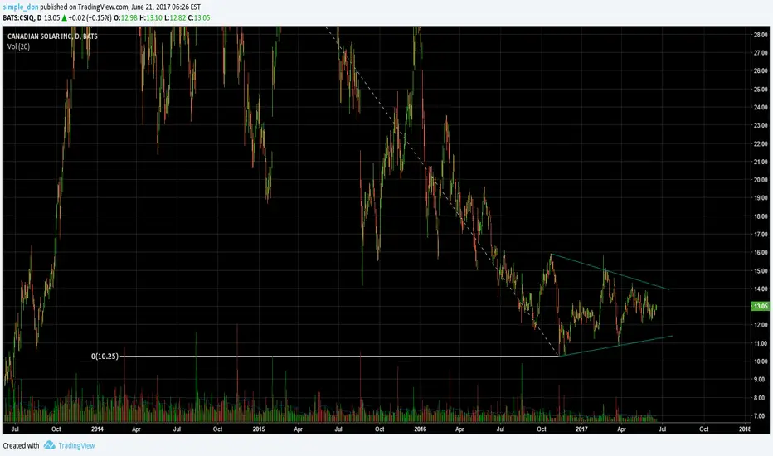Click the 2014 time axis label
This screenshot has height=456, width=773.
97,429
